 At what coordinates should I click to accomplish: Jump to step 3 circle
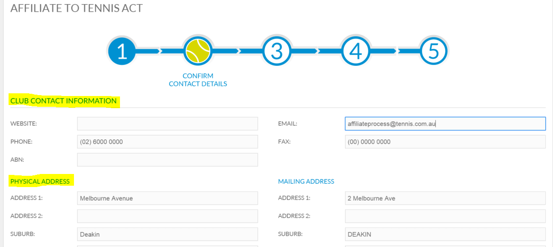276,51
